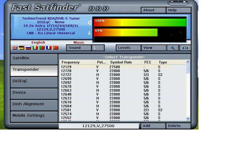The width and height of the screenshot is (252, 141).
Task: Add the transponder with Add button
Action: (x=153, y=126)
